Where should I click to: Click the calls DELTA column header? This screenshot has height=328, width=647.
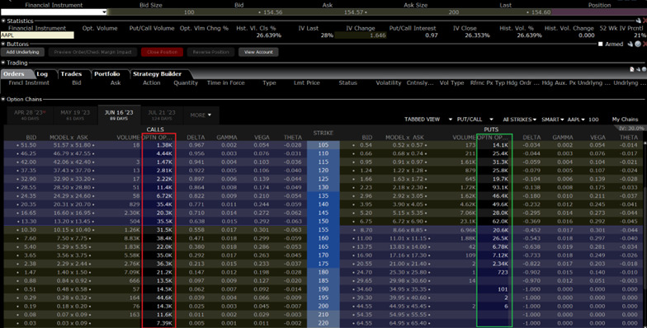(196, 137)
